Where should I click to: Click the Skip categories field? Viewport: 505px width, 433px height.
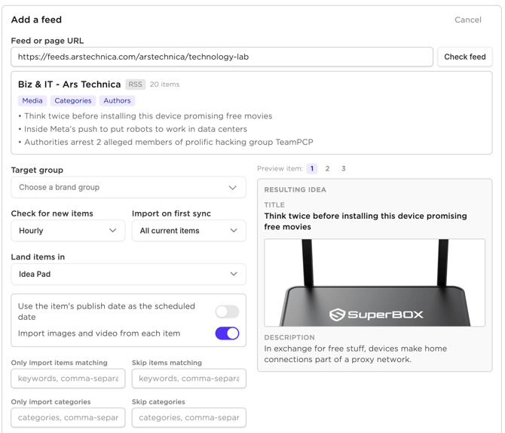(188, 417)
